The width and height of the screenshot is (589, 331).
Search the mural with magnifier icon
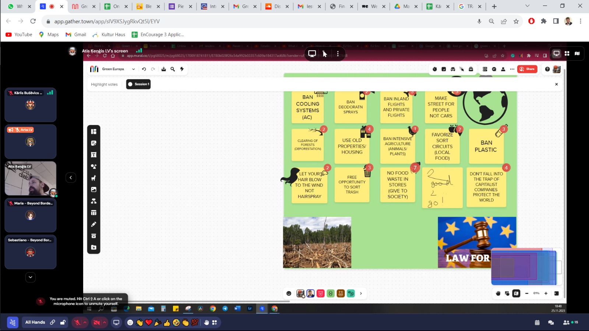(x=173, y=69)
